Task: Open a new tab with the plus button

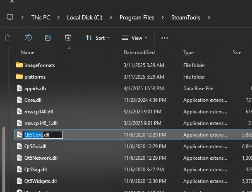Action: tap(30, 1)
